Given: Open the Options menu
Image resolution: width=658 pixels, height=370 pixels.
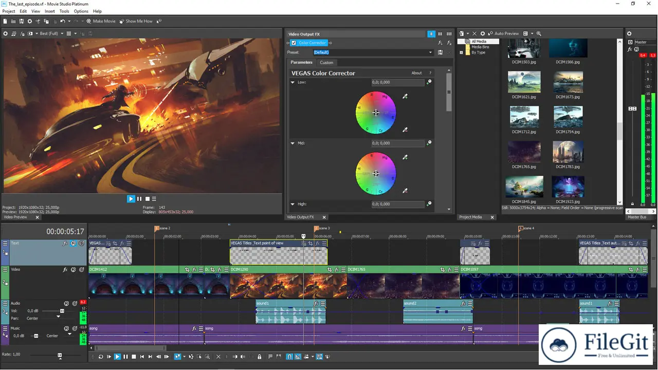Looking at the screenshot, I should (81, 11).
